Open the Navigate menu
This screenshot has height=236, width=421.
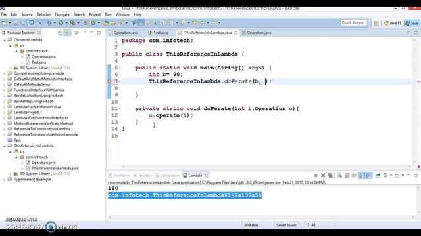(62, 14)
